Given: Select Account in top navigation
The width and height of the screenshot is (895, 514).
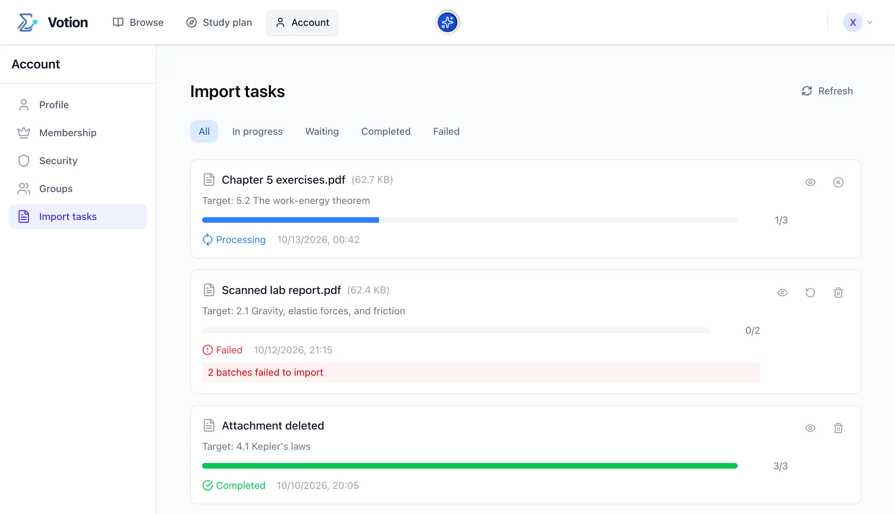Looking at the screenshot, I should [x=302, y=22].
